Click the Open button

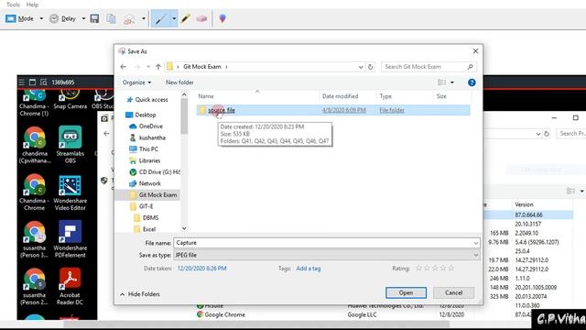(406, 292)
